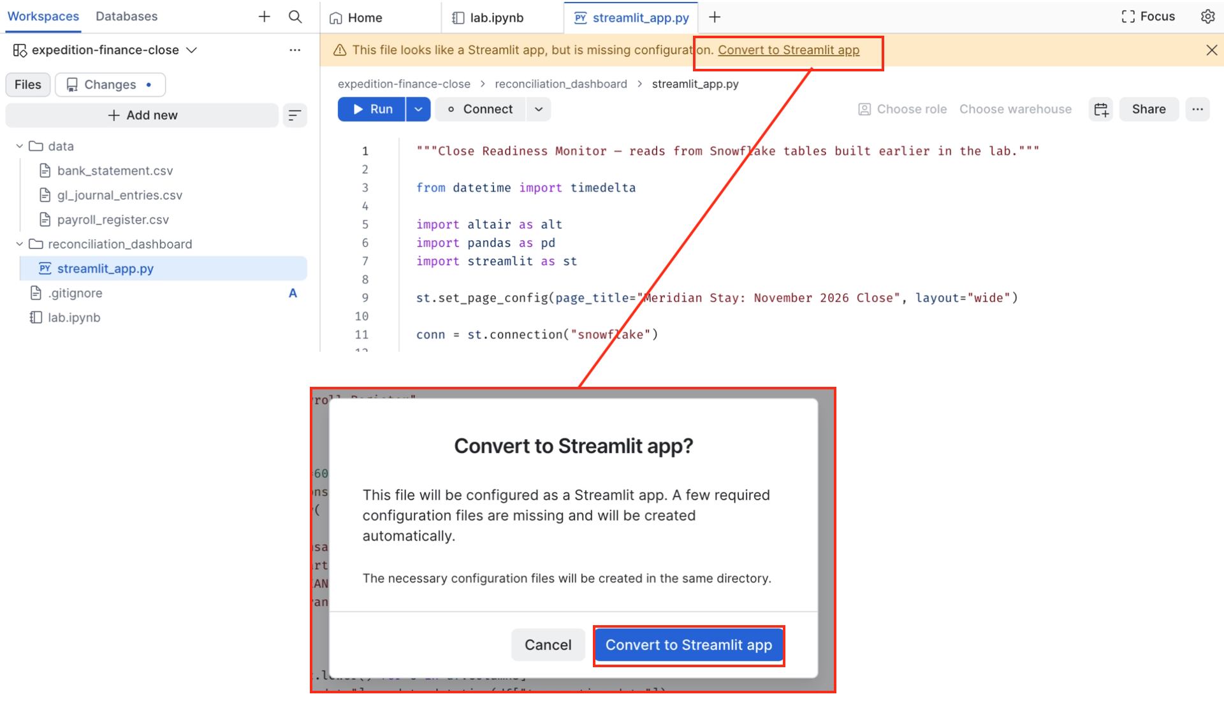
Task: Click reconciliation_dashboard breadcrumb
Action: [561, 84]
